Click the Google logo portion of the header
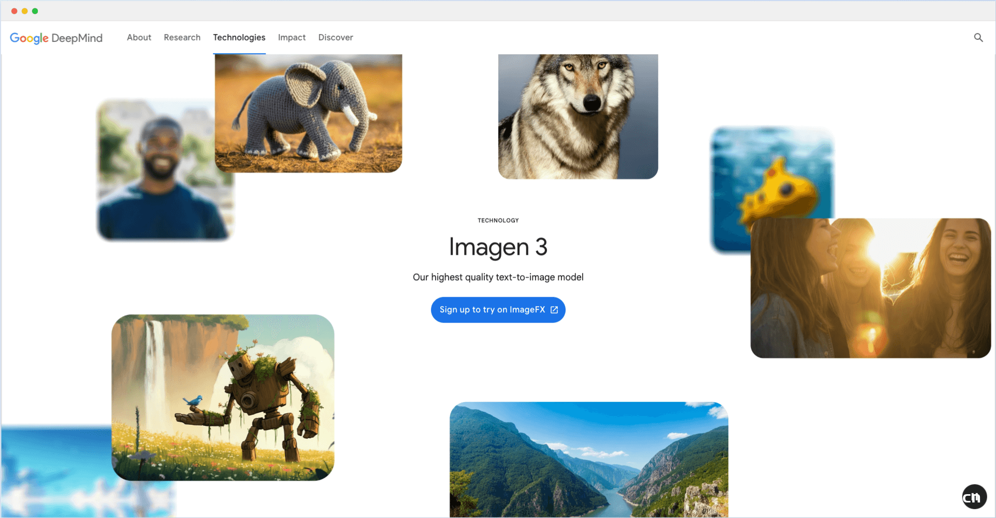 pyautogui.click(x=28, y=38)
